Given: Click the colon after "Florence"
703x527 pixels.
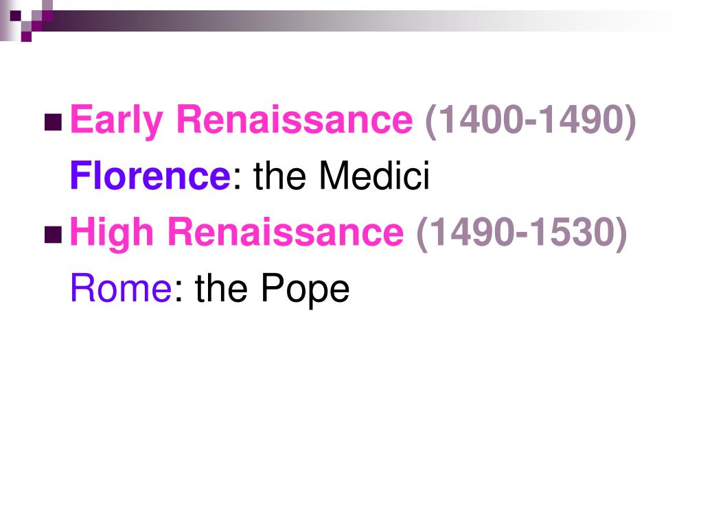Looking at the screenshot, I should coord(237,180).
